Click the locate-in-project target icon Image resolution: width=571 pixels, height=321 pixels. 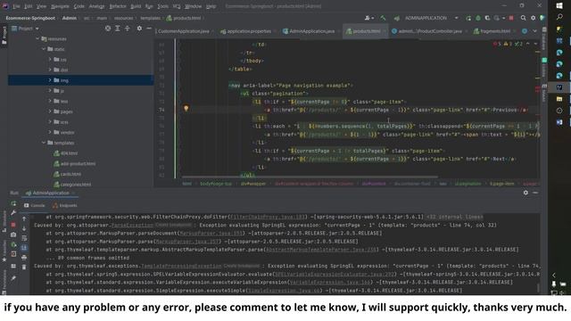click(108, 28)
